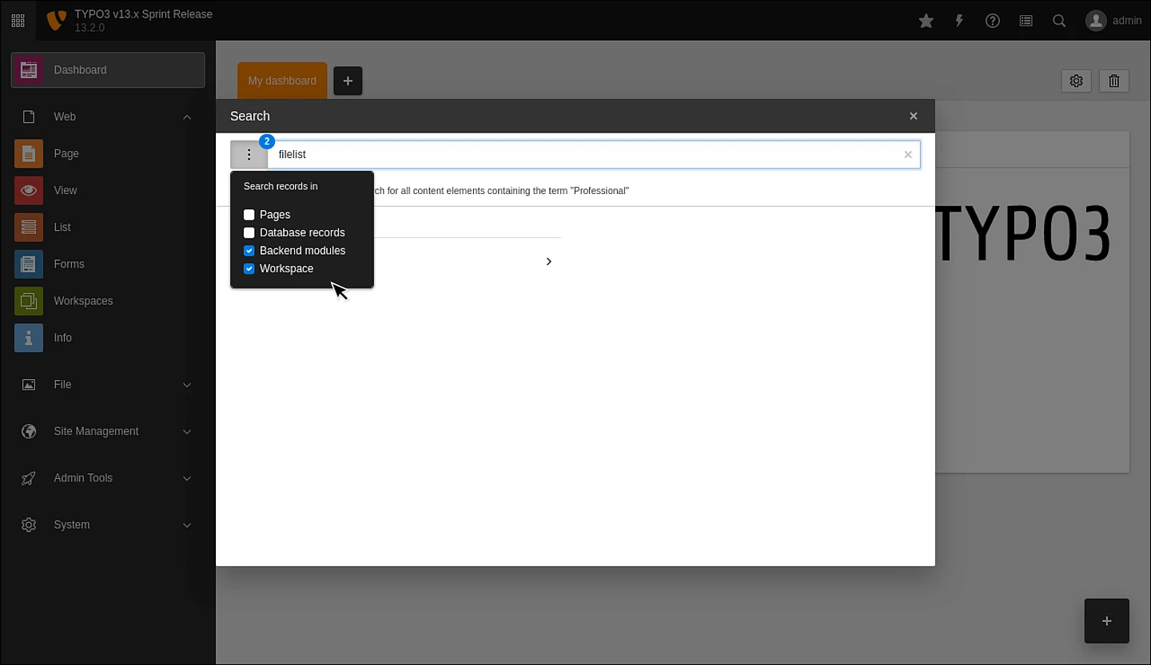Disable the Workspace search checkbox
The width and height of the screenshot is (1151, 665).
point(249,269)
